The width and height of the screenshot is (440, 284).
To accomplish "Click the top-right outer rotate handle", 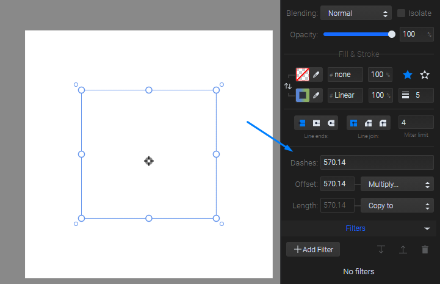I will click(222, 84).
